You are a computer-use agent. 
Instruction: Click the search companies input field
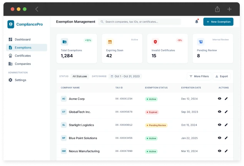[140, 22]
